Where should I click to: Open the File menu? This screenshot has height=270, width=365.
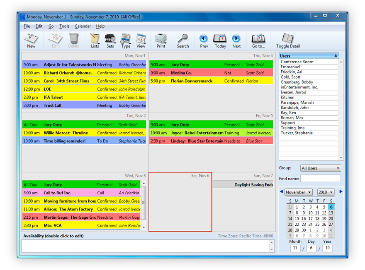tap(27, 26)
